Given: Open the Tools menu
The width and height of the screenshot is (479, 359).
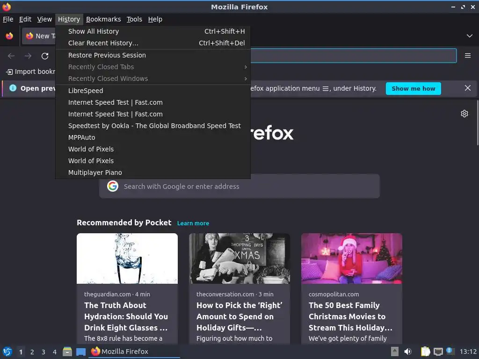Looking at the screenshot, I should (134, 19).
